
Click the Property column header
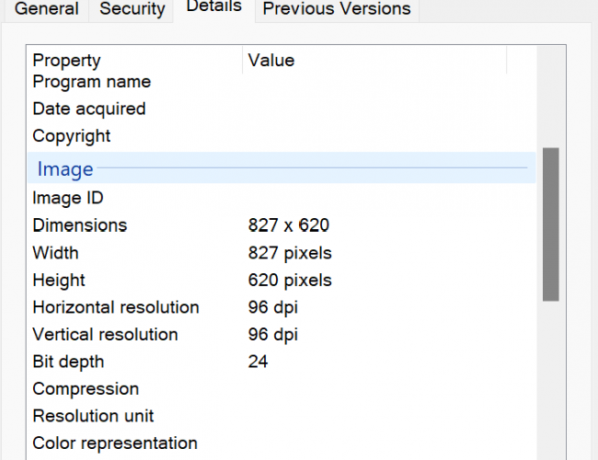[x=66, y=61]
